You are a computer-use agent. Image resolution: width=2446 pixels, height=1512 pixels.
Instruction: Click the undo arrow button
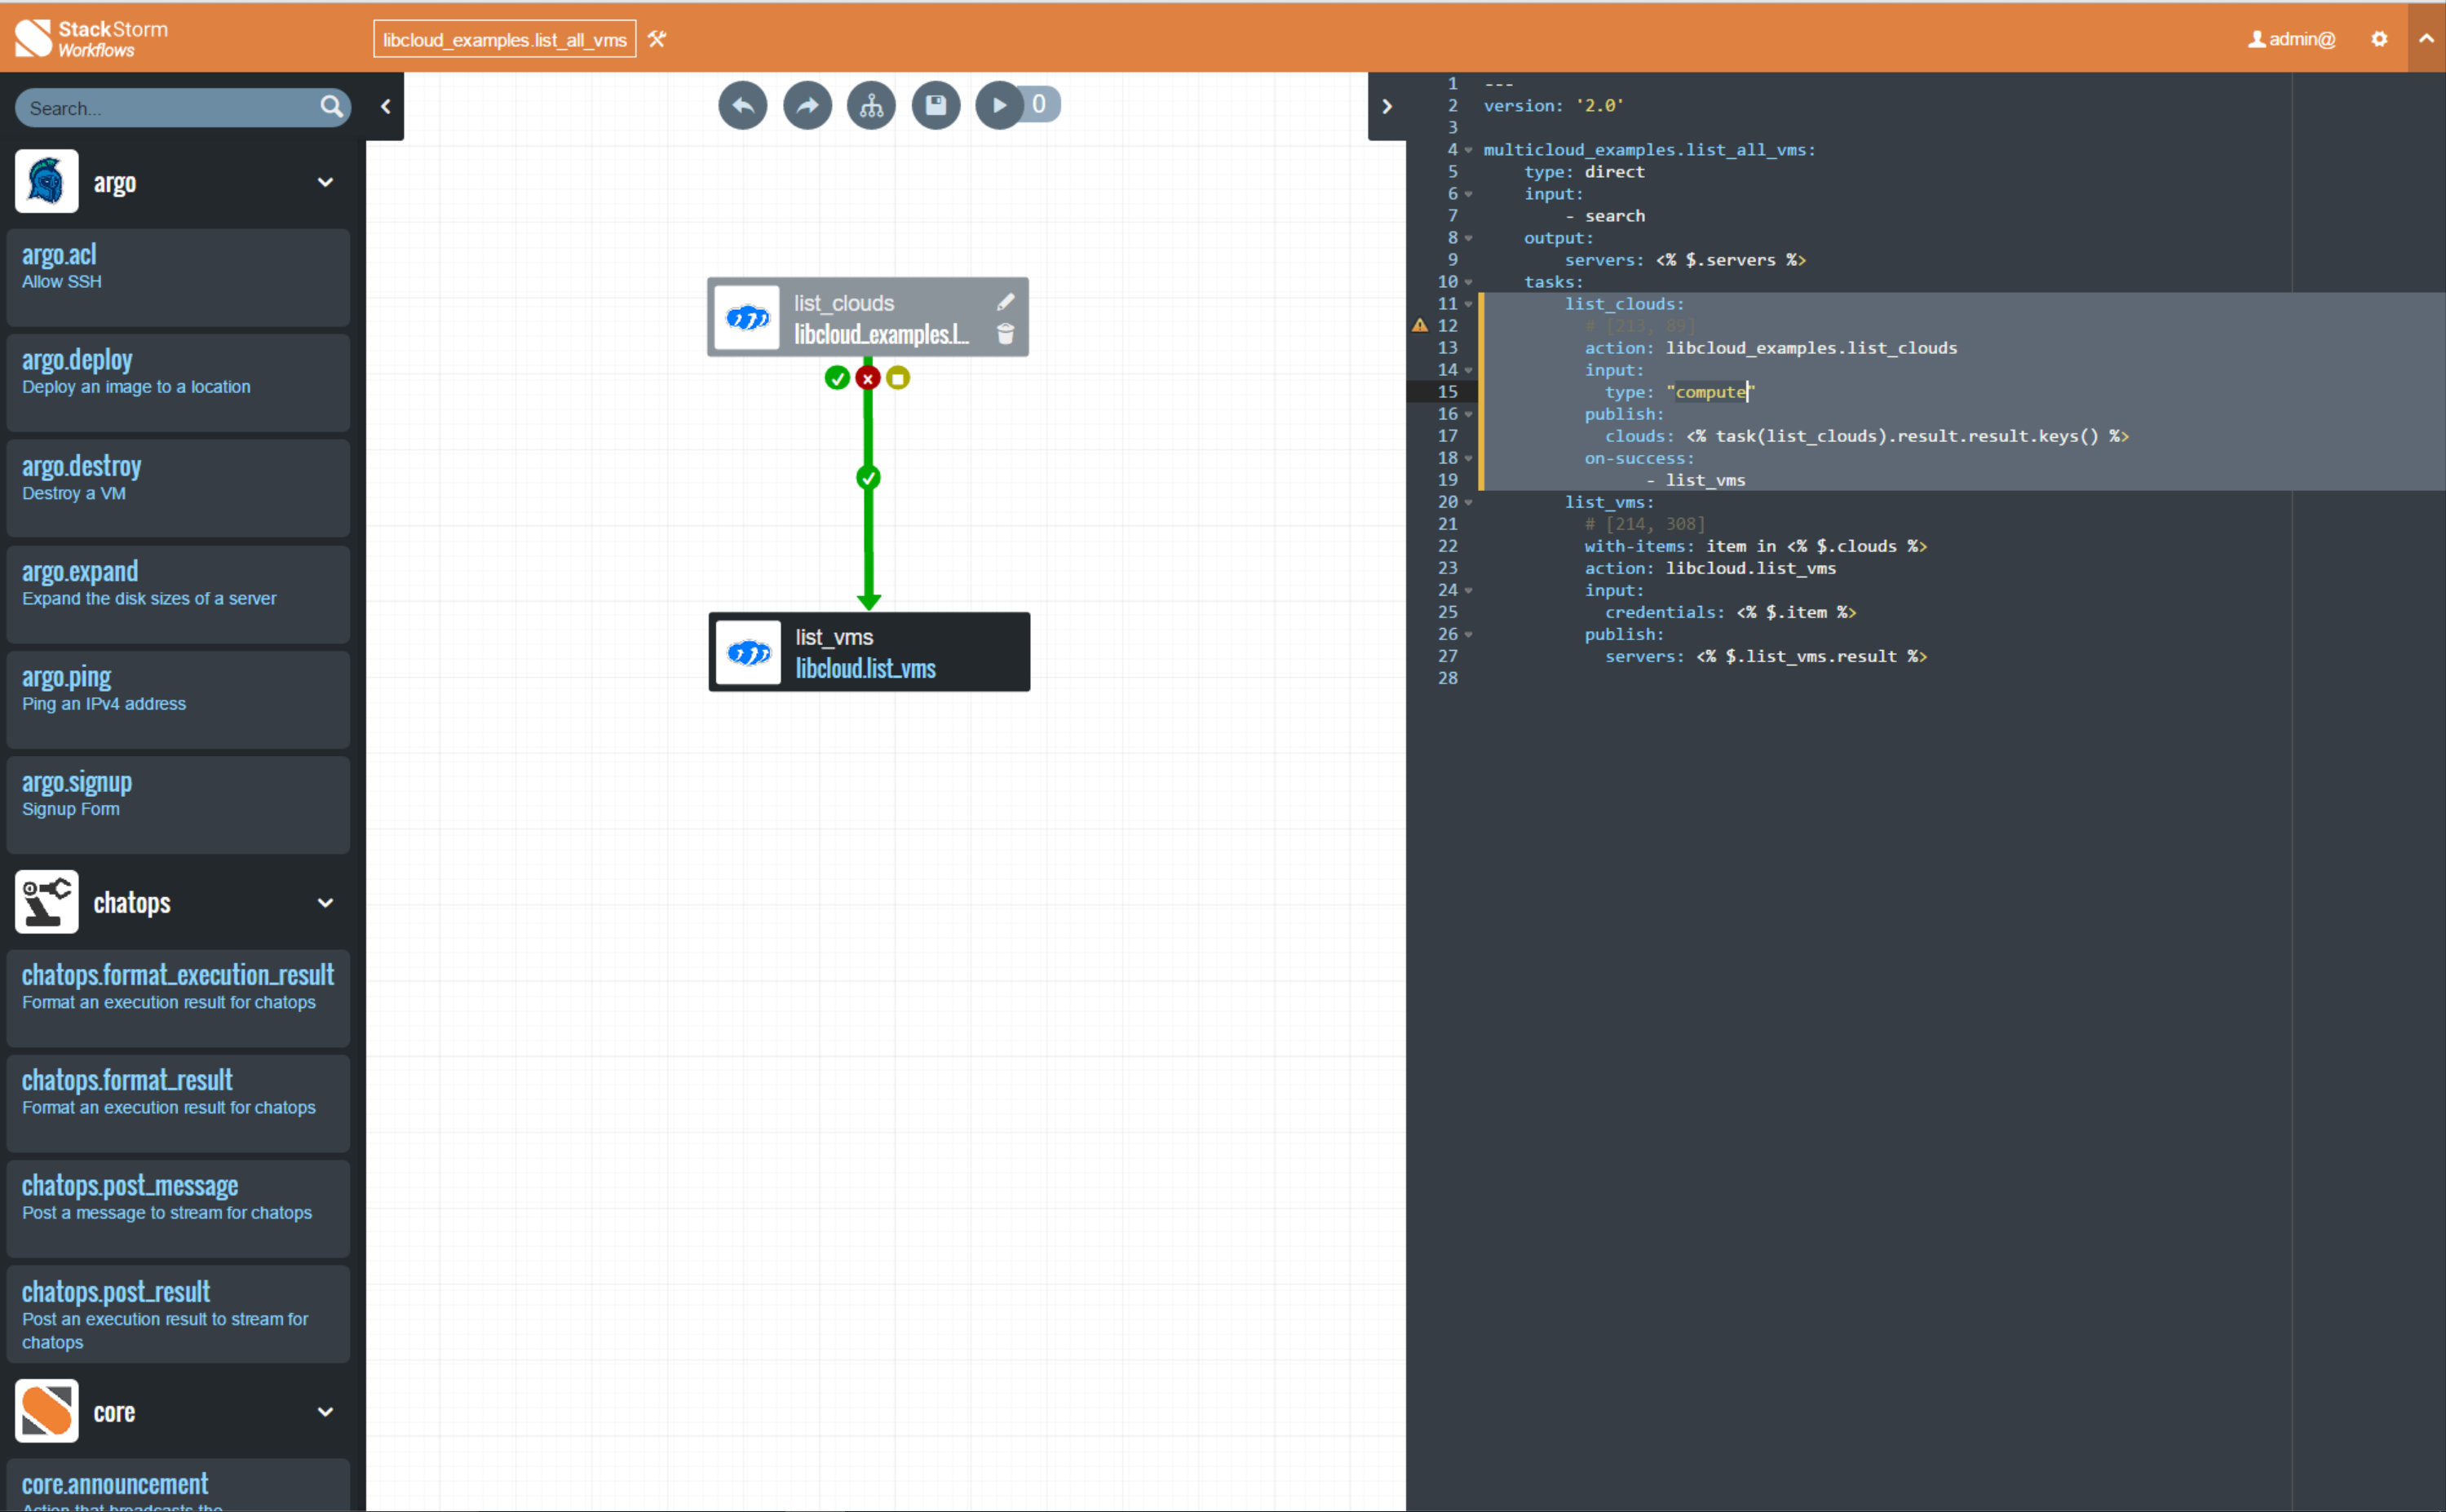(742, 105)
